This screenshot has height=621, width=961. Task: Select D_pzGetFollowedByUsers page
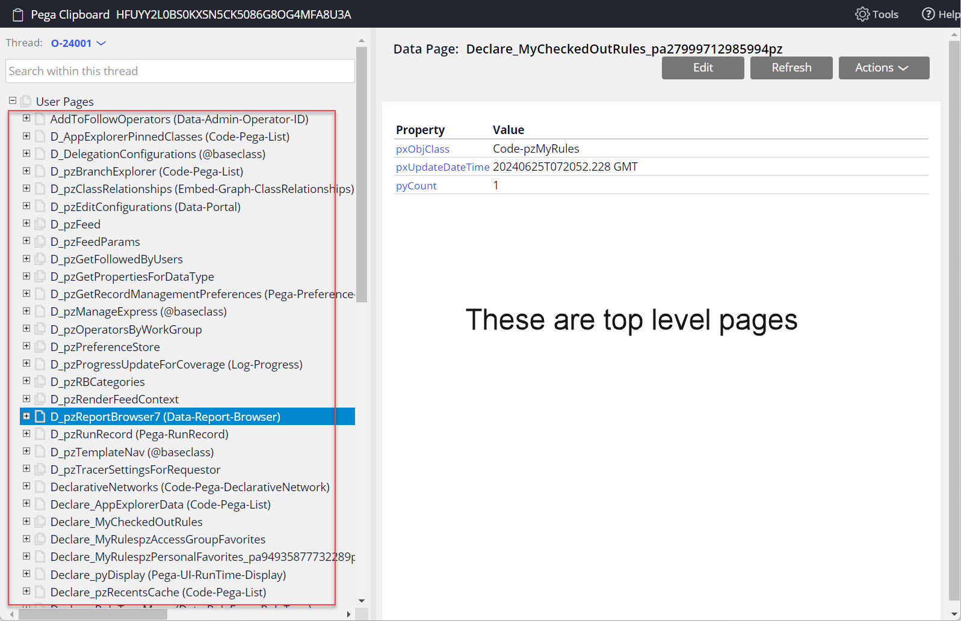click(116, 259)
